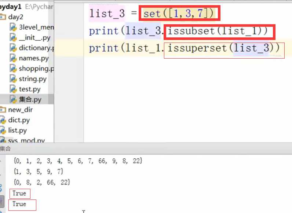Click the Python file icon beside string.py
Screen dimensions: 292x213
(13, 79)
